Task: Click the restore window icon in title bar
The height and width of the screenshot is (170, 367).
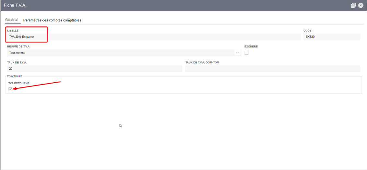Action: click(353, 5)
